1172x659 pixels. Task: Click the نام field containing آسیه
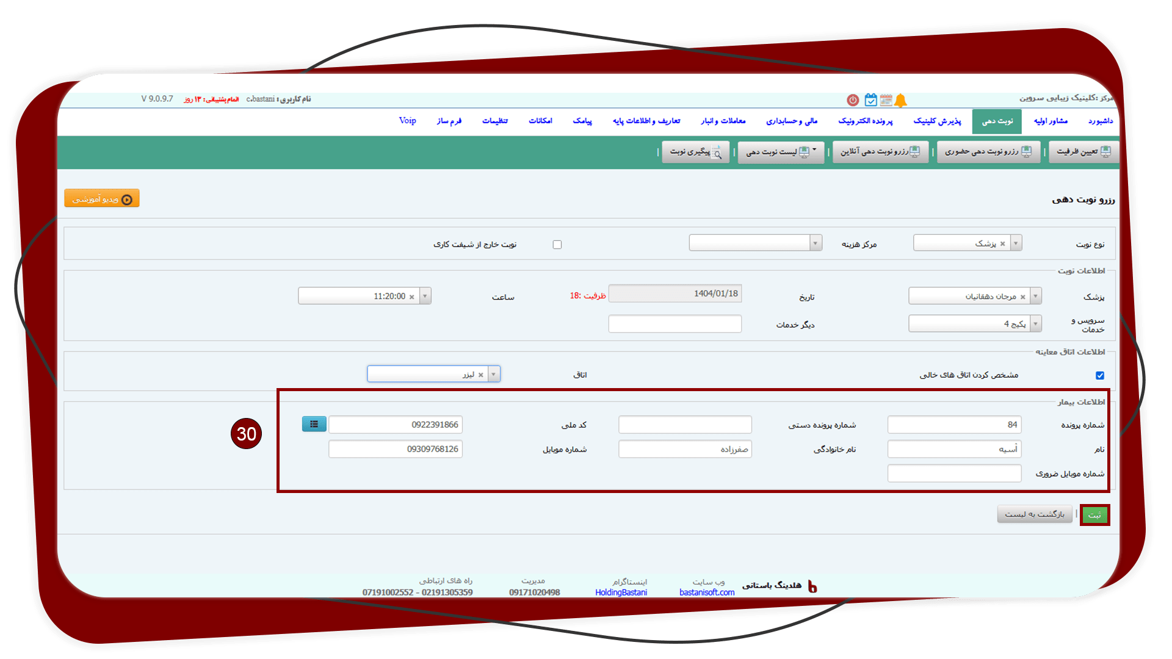(954, 449)
